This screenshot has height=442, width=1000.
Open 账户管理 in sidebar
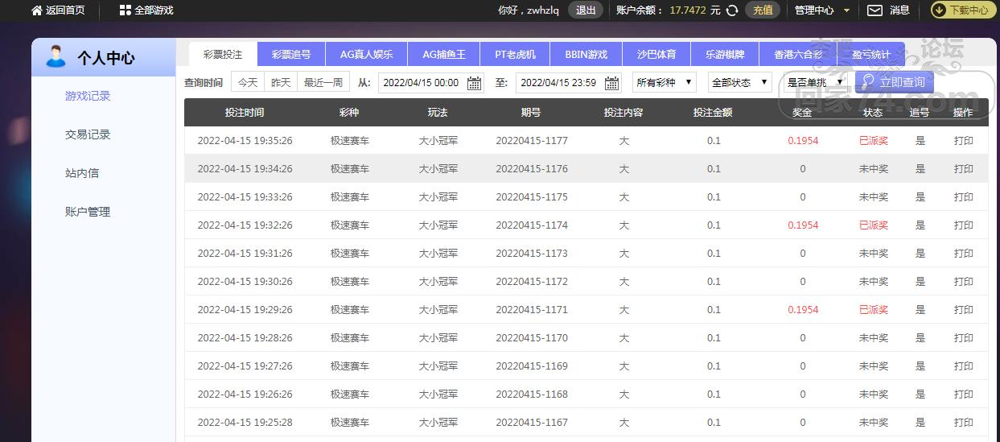(x=88, y=212)
